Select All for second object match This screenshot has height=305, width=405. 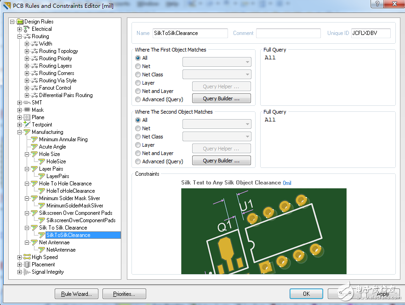click(x=138, y=120)
